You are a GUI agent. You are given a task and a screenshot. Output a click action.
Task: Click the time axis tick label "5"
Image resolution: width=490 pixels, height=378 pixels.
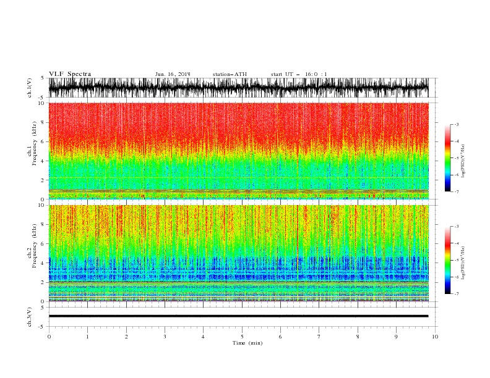click(242, 337)
